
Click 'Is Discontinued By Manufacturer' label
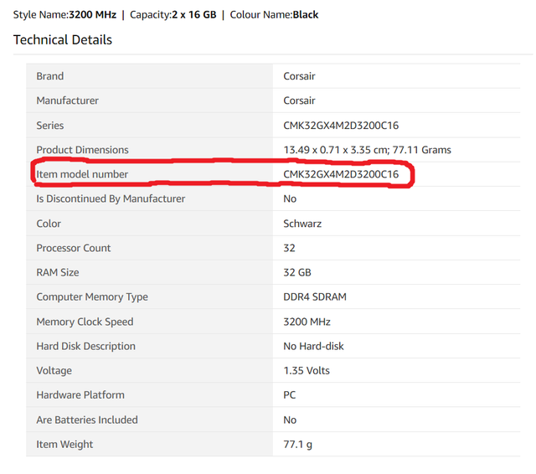111,198
